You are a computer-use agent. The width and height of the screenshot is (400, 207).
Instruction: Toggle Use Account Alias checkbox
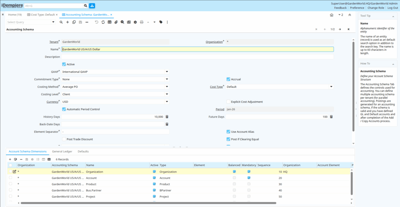[x=228, y=132]
